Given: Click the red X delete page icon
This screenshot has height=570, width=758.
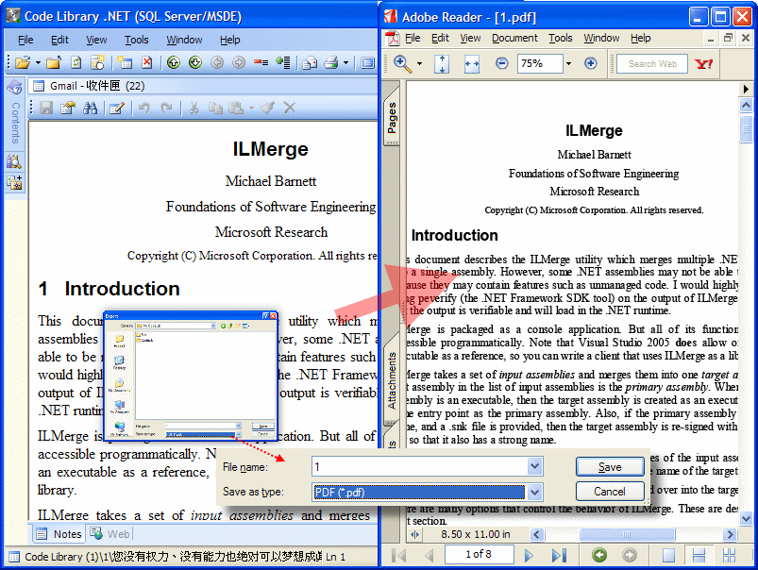Looking at the screenshot, I should click(x=147, y=62).
